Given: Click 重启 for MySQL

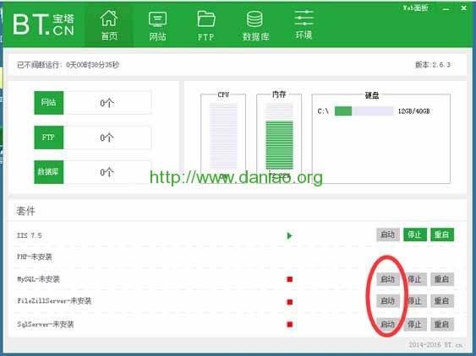Looking at the screenshot, I should pos(442,279).
